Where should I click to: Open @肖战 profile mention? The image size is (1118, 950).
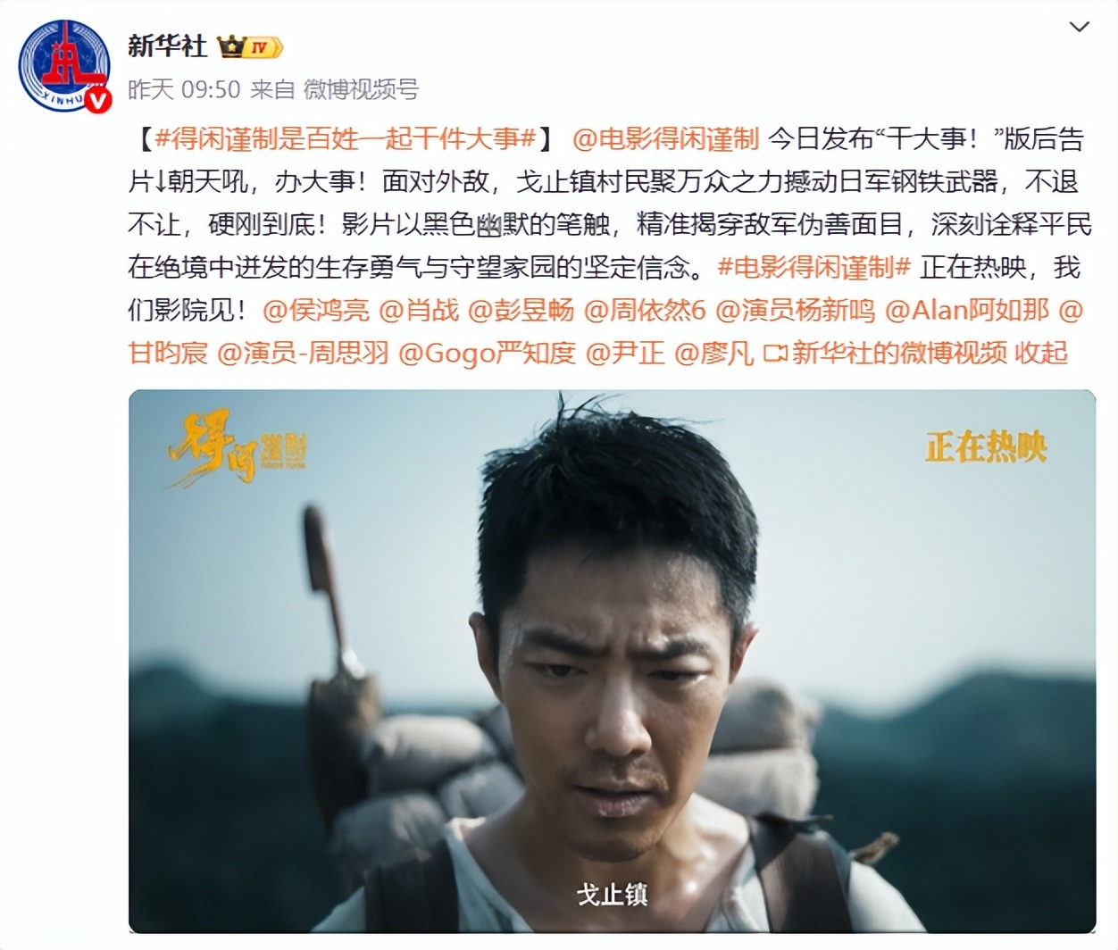[419, 310]
